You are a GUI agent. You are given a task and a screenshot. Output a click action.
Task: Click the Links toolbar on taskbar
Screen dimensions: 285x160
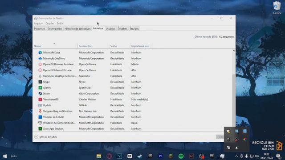click(14, 156)
